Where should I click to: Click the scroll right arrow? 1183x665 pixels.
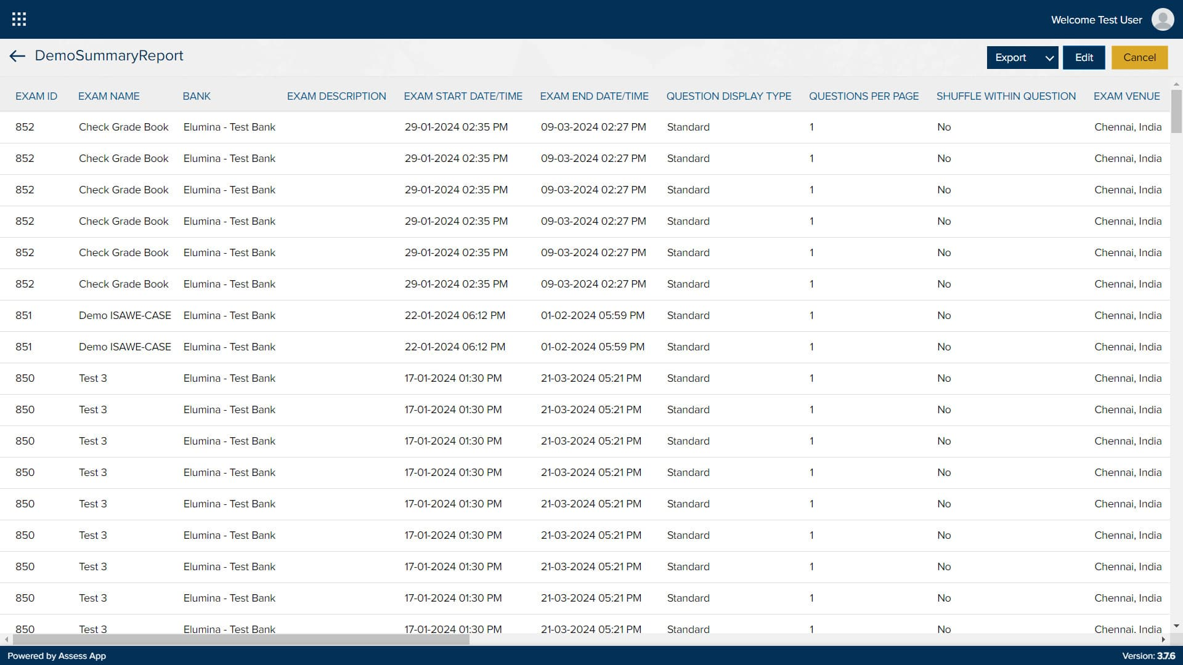[x=1163, y=639]
